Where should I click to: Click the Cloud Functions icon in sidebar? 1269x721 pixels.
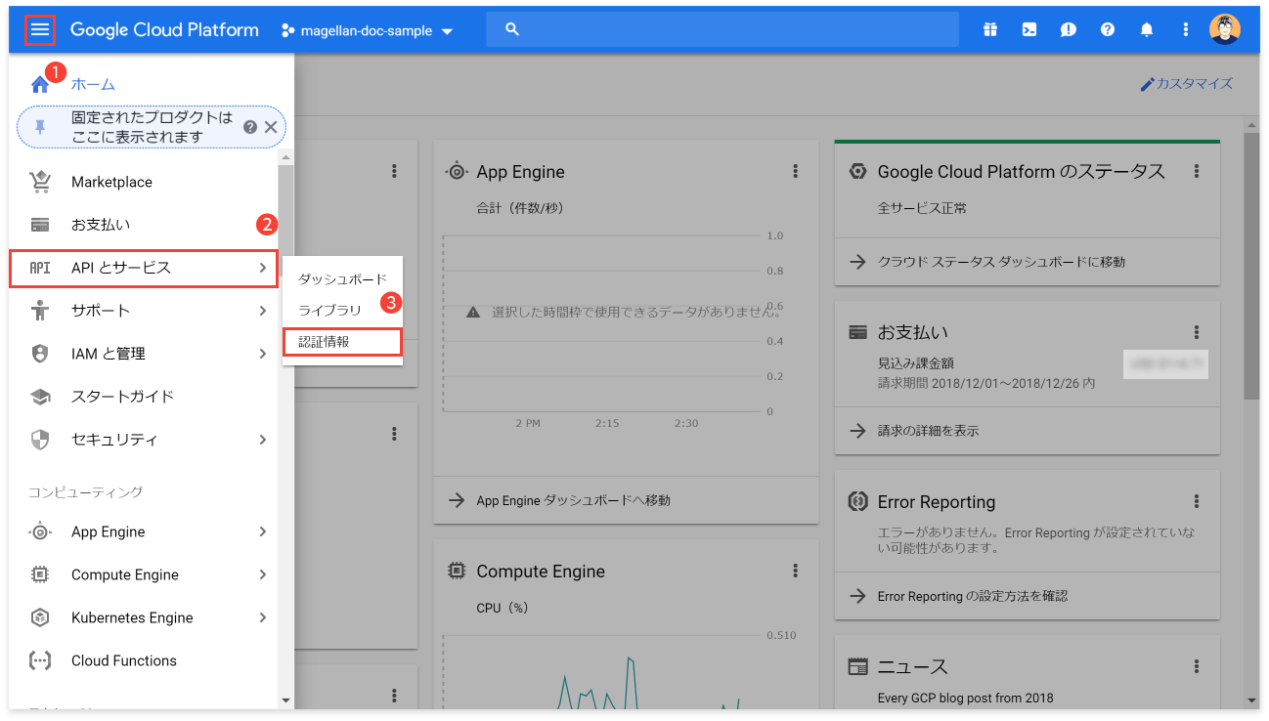click(x=40, y=660)
